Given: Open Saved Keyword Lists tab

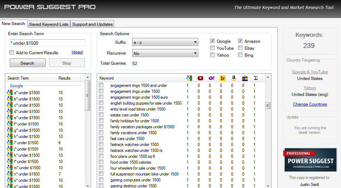Looking at the screenshot, I should coord(49,24).
